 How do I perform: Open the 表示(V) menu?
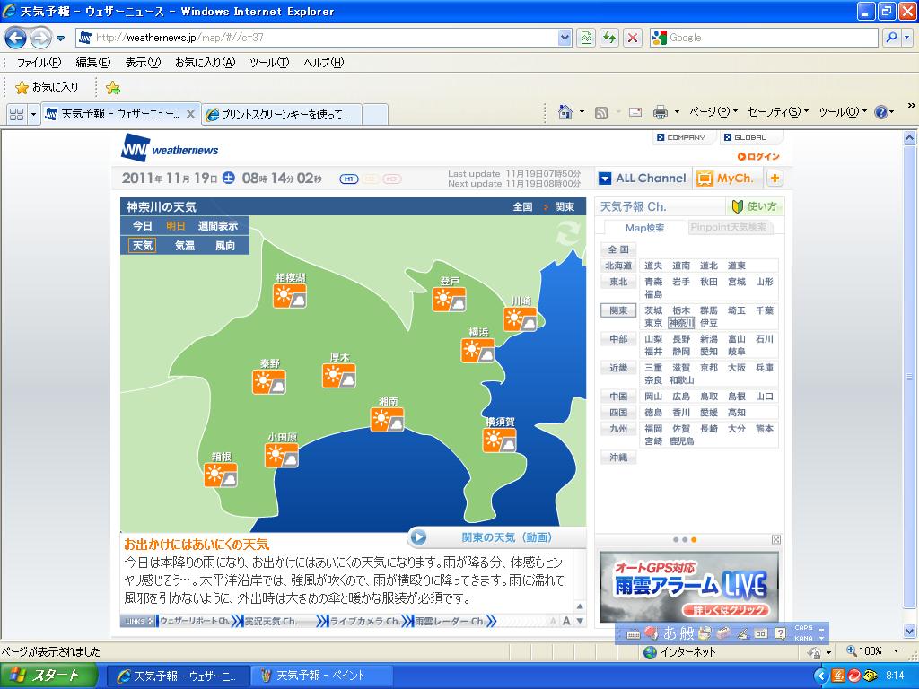[x=143, y=63]
